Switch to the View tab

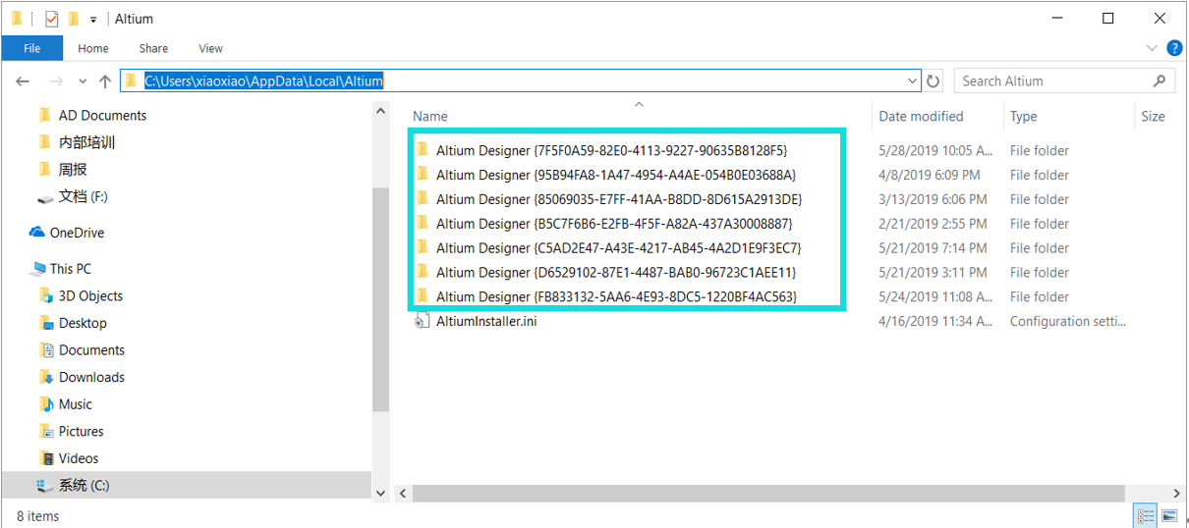point(210,48)
